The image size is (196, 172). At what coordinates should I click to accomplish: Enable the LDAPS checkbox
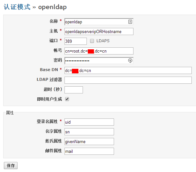pyautogui.click(x=92, y=41)
